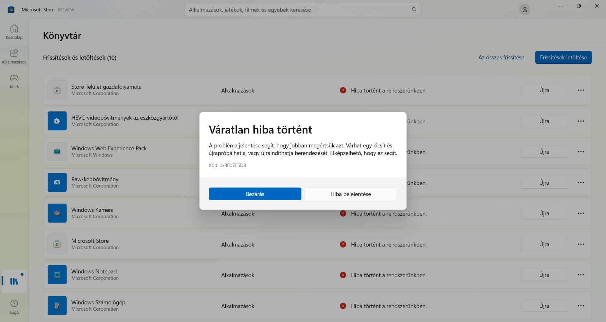The image size is (606, 322).
Task: Click error icon on Windows Notepad row
Action: [343, 275]
